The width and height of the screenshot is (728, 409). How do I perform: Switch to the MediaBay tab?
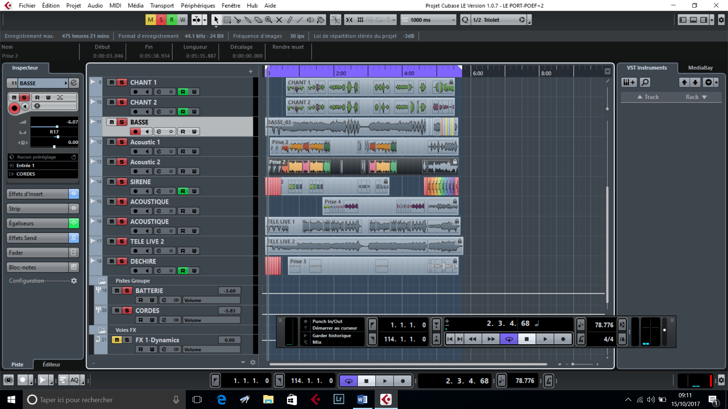[700, 68]
